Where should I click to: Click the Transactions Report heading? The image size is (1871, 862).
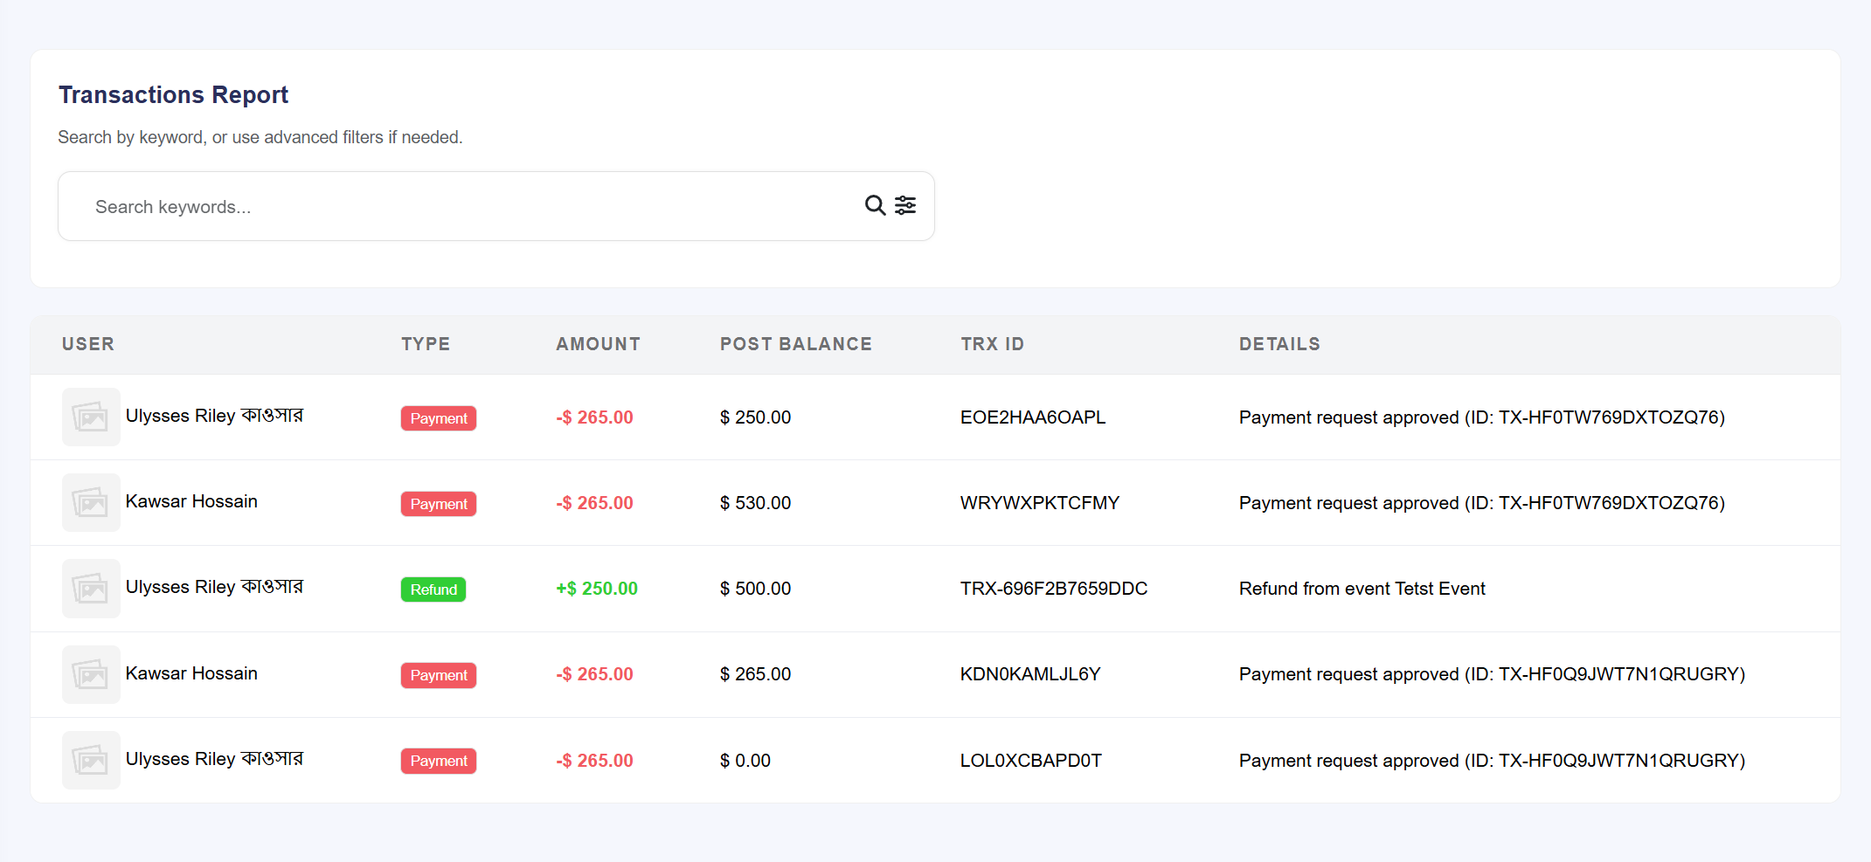tap(173, 94)
